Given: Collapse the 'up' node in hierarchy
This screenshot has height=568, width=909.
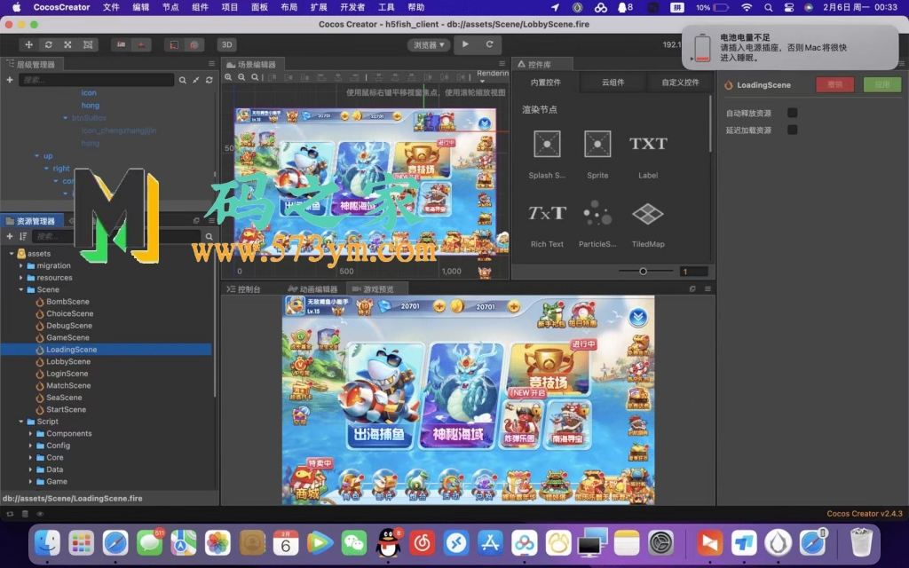Looking at the screenshot, I should click(x=37, y=156).
